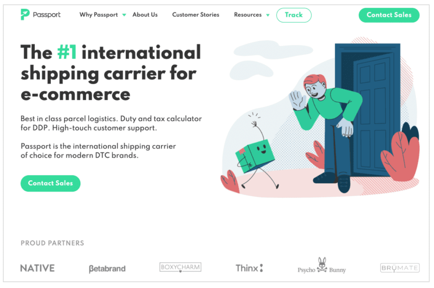
Task: Click the Thinx partner logo
Action: 249,268
